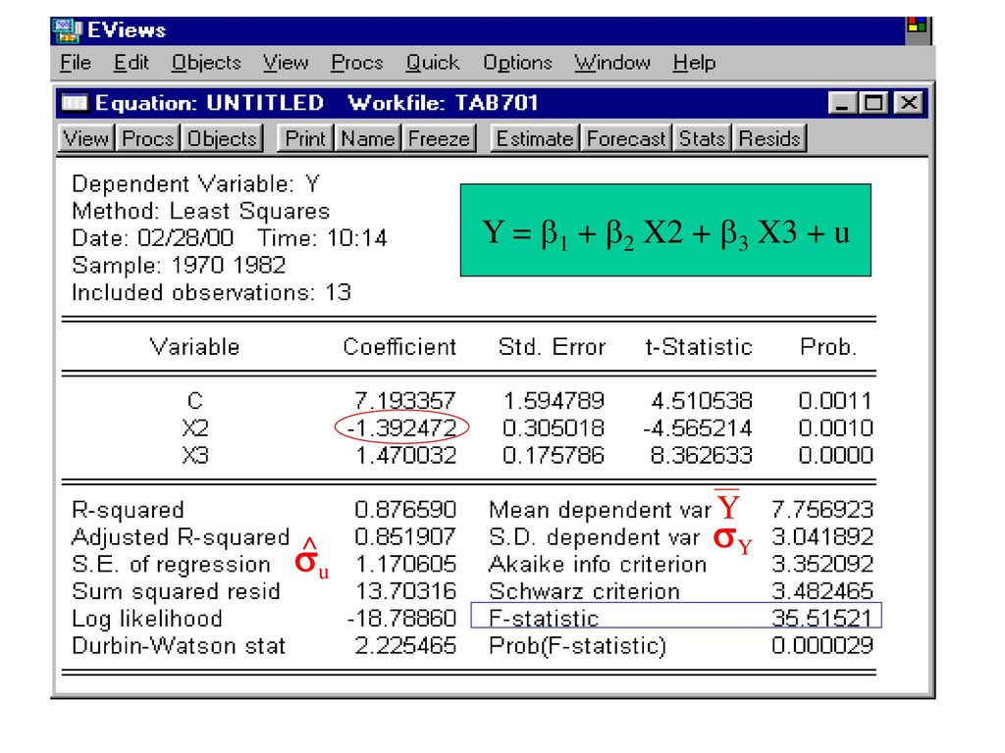This screenshot has height=753, width=1005.
Task: Click the Equation window icon in its title bar
Action: tap(75, 102)
